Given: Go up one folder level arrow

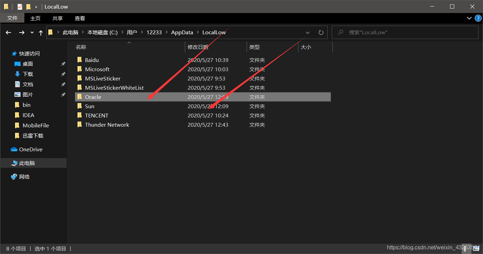Looking at the screenshot, I should 41,33.
